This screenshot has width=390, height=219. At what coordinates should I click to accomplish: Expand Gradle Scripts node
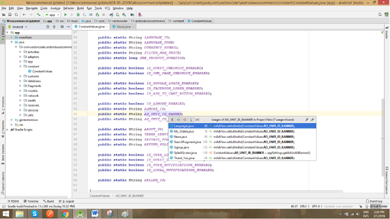tap(7, 130)
